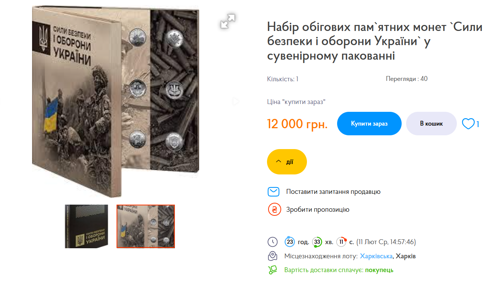Open 'Зробити пропозицію' link
The height and width of the screenshot is (287, 493).
point(318,209)
